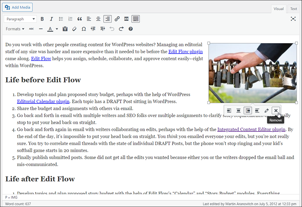Open the Integrated Content Editor plugin link

tap(251, 129)
